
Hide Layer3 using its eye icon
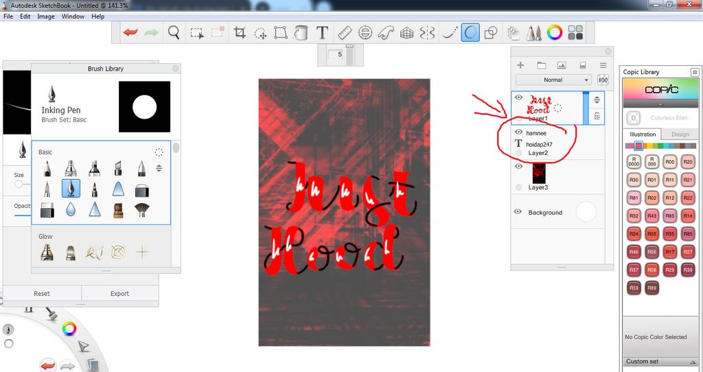coord(519,166)
